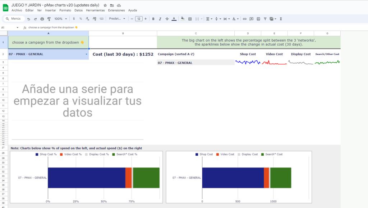368x208 pixels.
Task: Open the 100% zoom dropdown
Action: coord(60,19)
